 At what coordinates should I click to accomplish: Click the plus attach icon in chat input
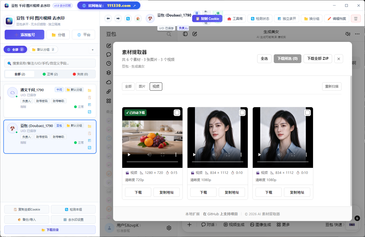[x=189, y=225]
